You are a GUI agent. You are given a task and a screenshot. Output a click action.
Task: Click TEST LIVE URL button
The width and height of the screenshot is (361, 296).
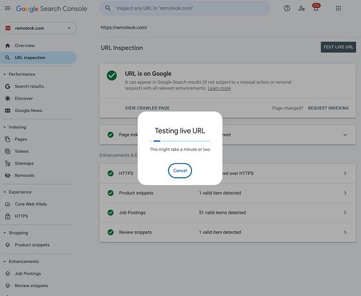point(338,47)
